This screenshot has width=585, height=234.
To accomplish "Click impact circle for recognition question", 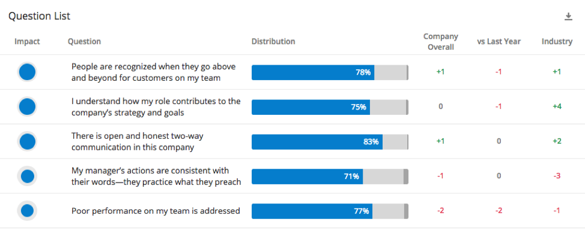I will (x=27, y=72).
